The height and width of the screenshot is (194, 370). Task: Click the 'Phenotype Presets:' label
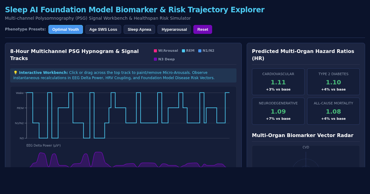25,29
